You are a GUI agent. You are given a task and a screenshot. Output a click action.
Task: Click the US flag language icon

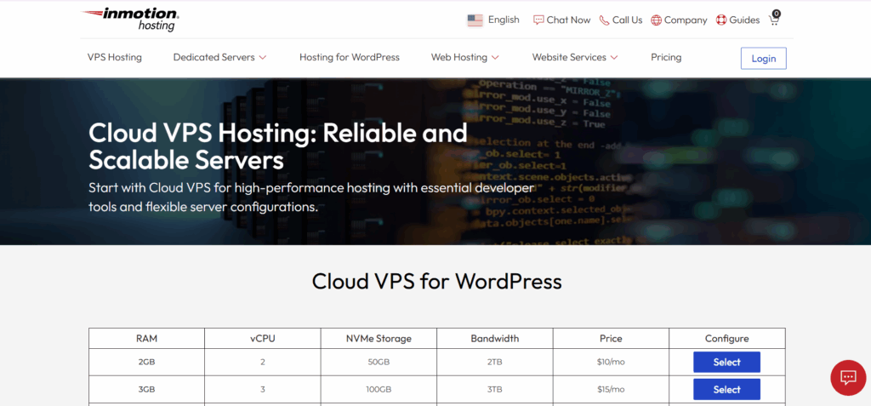[475, 20]
